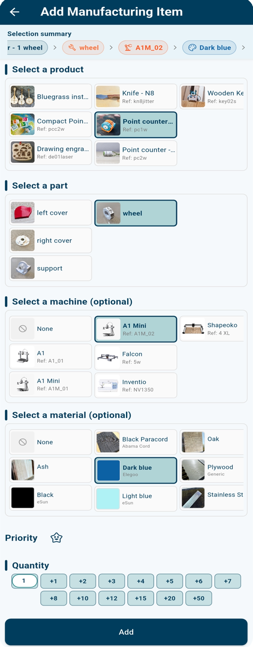Click the right chevron in the selection summary
The width and height of the screenshot is (253, 647).
[244, 48]
